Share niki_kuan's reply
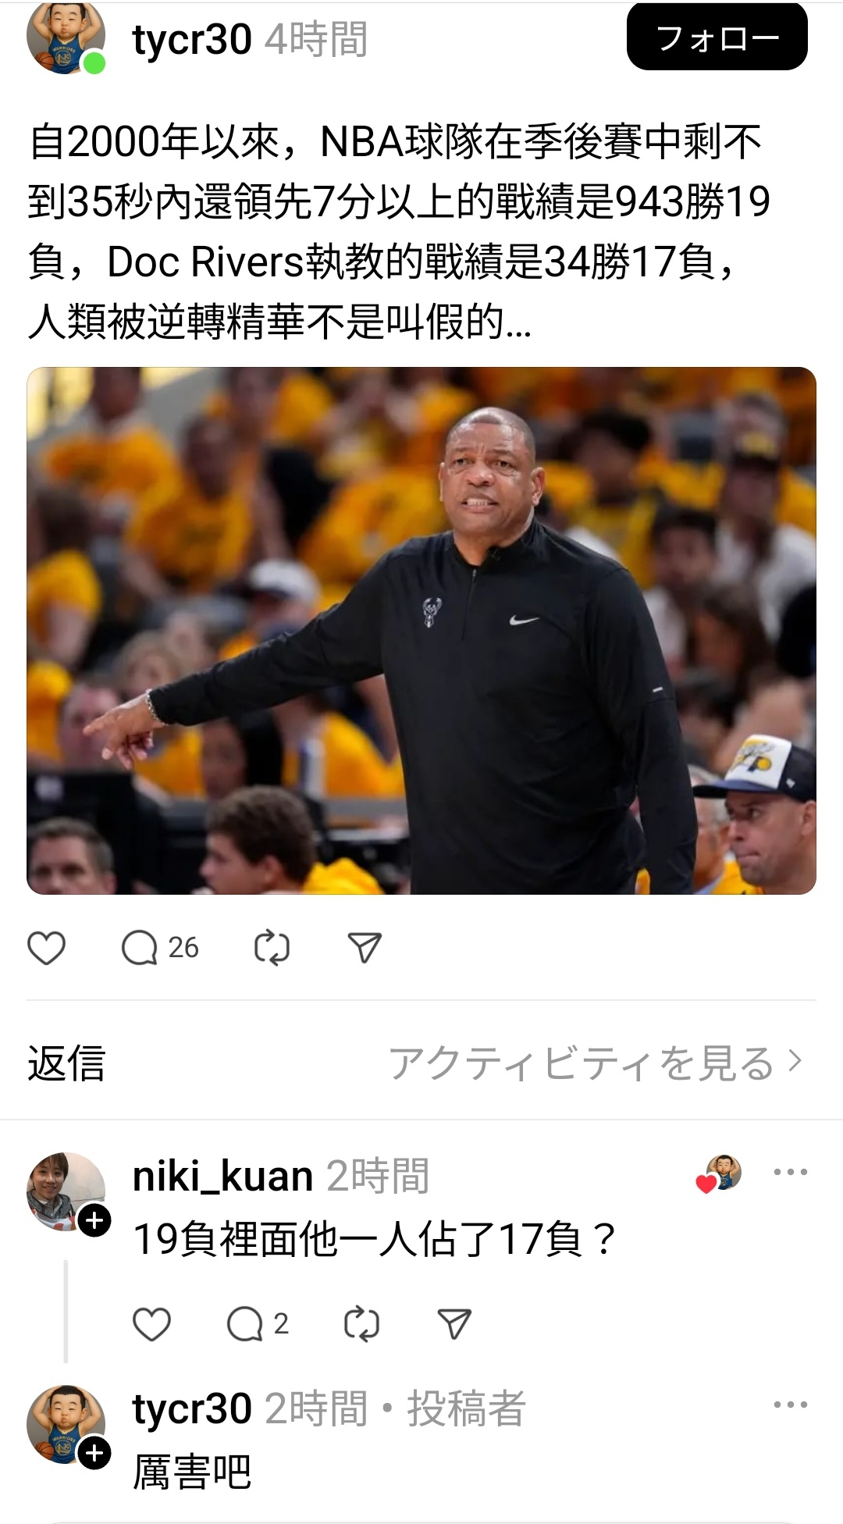This screenshot has height=1524, width=843. (454, 1324)
